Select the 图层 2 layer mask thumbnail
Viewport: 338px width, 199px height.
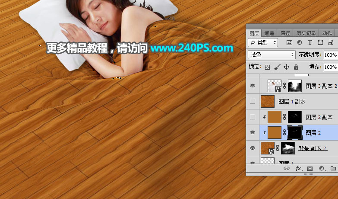(295, 132)
